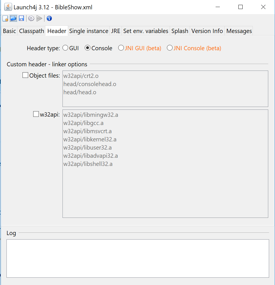Click inside the Object files text area
The width and height of the screenshot is (275, 285).
pyautogui.click(x=165, y=89)
